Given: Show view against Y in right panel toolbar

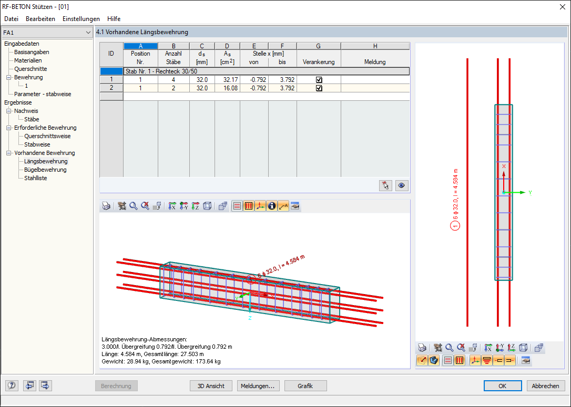Looking at the screenshot, I should [x=499, y=348].
